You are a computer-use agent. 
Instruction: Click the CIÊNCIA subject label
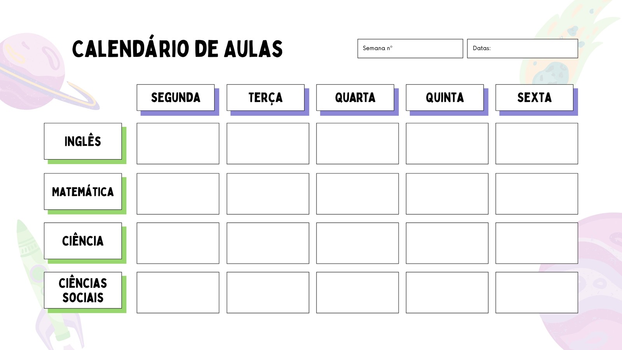click(x=83, y=241)
